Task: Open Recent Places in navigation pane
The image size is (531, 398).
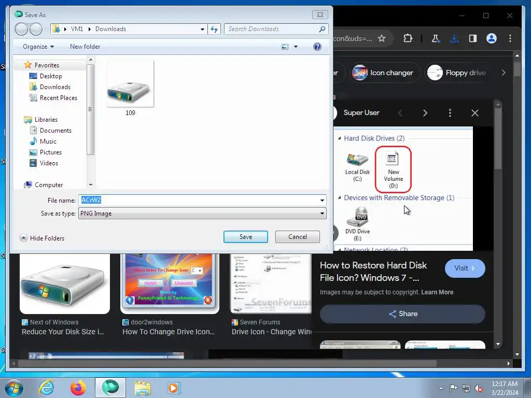Action: [58, 98]
